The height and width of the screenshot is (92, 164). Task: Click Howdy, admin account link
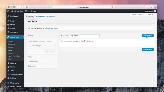tap(149, 11)
